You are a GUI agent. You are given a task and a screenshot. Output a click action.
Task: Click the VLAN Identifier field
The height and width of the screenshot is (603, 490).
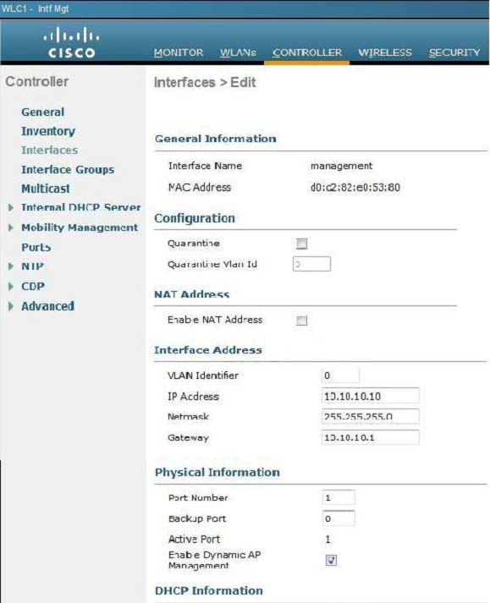click(x=340, y=376)
